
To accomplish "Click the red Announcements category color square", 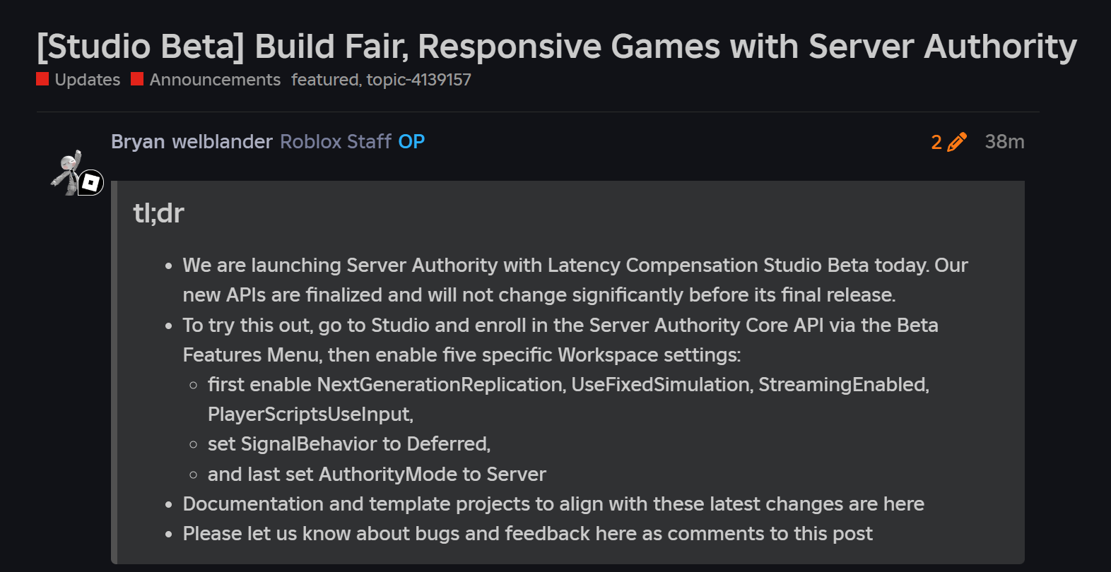I will click(x=137, y=78).
